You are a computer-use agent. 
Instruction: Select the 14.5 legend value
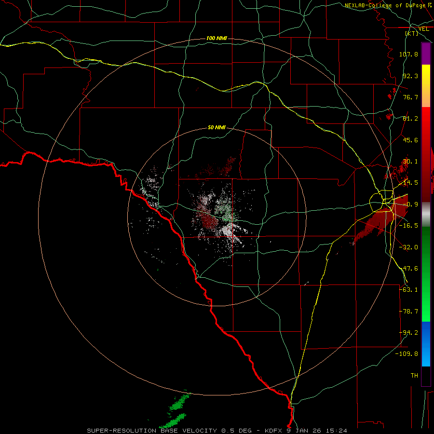410,183
